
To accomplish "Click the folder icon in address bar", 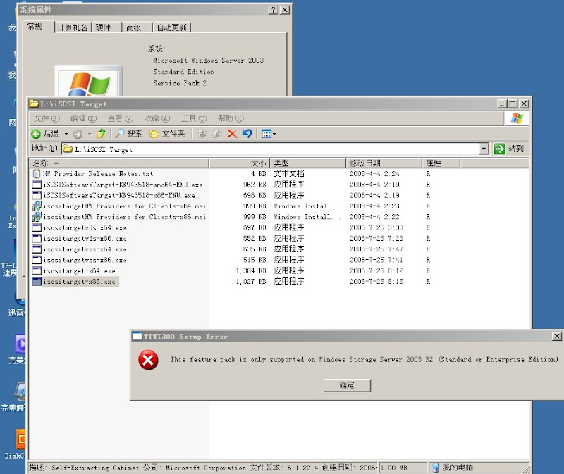I will coord(68,149).
